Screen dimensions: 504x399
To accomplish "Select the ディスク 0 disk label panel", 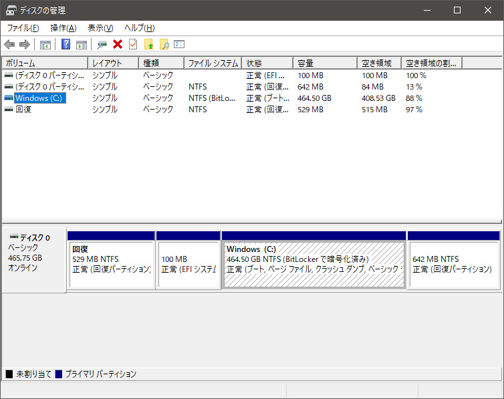I will pyautogui.click(x=34, y=260).
